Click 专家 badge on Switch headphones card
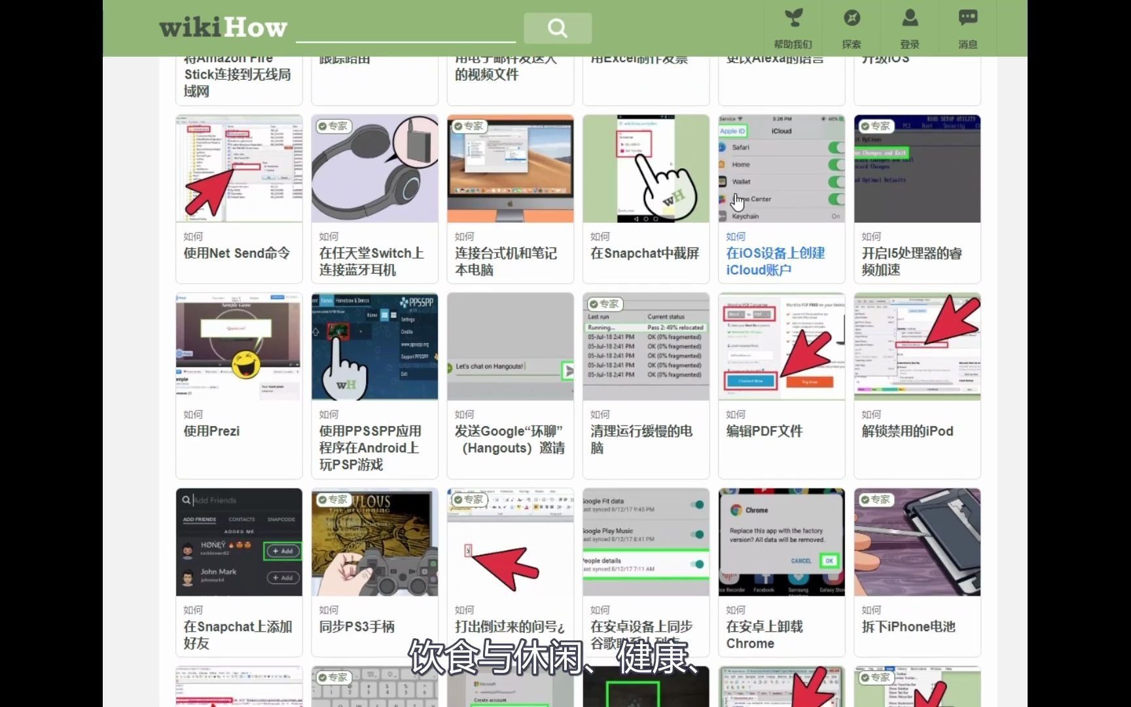This screenshot has height=707, width=1131. click(333, 126)
